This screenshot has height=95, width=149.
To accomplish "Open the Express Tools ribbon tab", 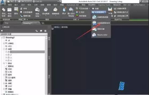I will (x=104, y=5).
